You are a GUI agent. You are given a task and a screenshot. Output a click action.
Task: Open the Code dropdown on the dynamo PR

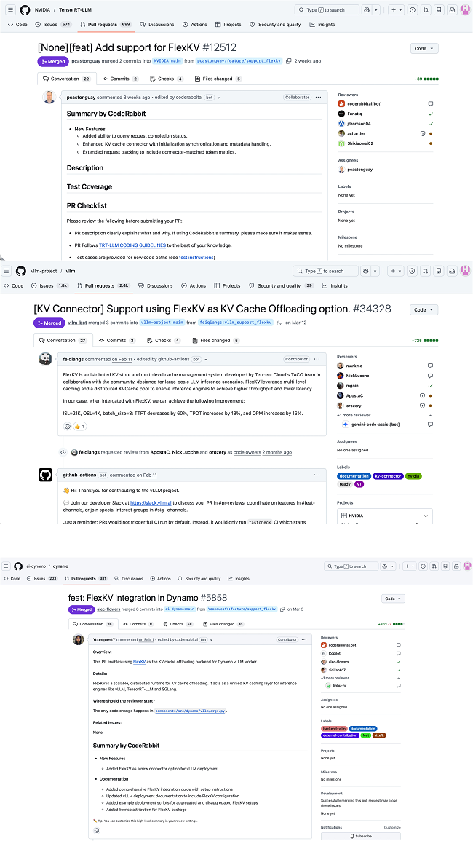point(393,599)
